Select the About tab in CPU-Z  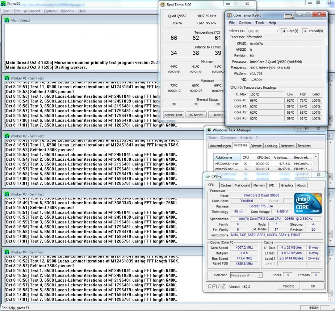click(301, 185)
